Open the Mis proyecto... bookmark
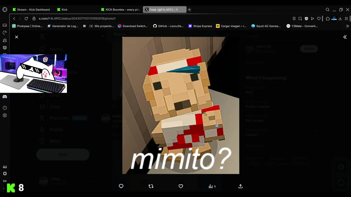351x197 pixels. click(98, 26)
